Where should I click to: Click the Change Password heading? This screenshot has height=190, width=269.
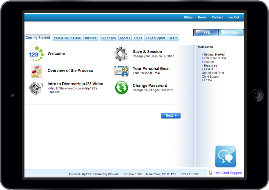(x=150, y=86)
